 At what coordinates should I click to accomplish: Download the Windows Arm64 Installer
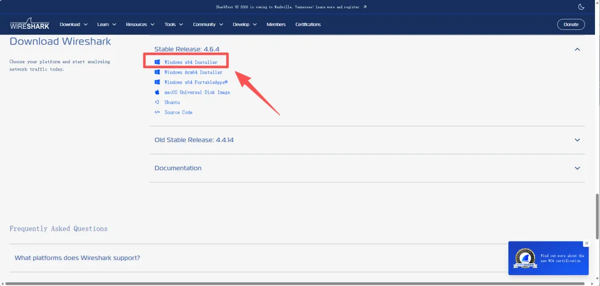coord(193,72)
